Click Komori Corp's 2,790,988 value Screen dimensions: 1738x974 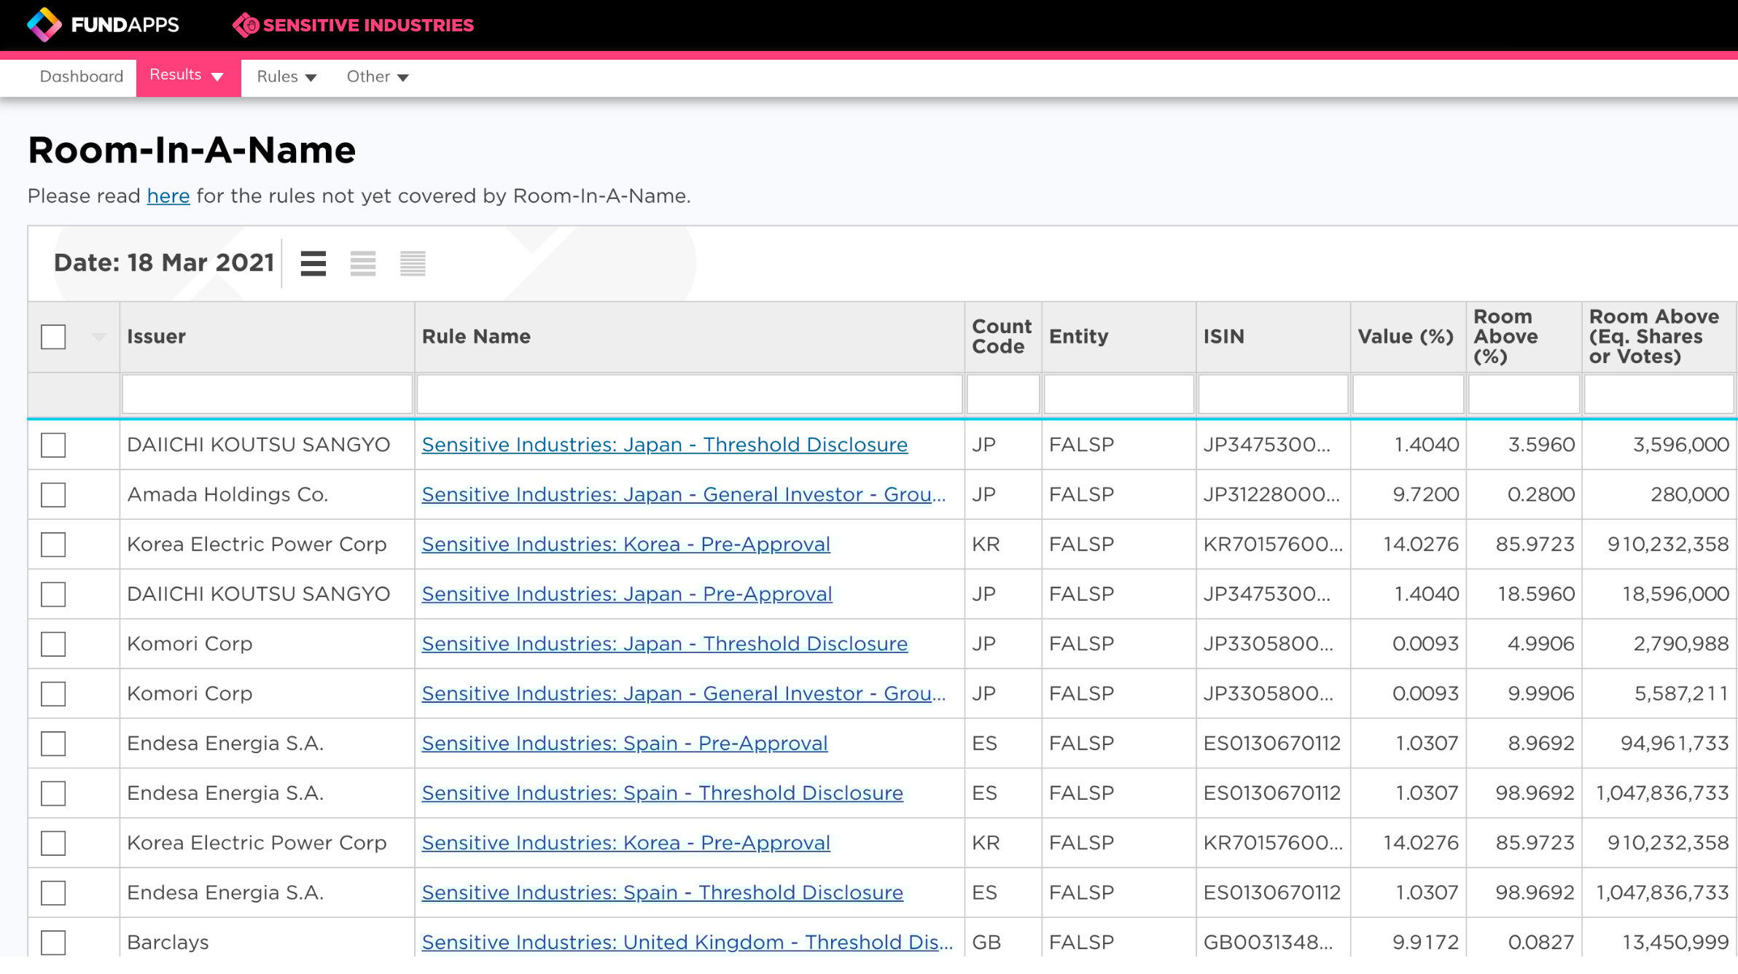1680,644
